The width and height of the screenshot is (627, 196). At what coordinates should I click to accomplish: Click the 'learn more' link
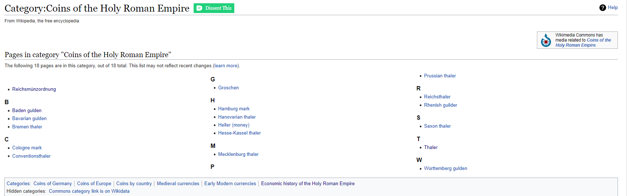click(226, 66)
